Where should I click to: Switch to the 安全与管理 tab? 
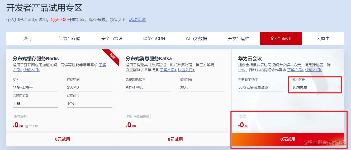112,39
